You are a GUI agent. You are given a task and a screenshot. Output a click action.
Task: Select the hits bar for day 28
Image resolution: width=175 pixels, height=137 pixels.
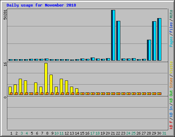click(x=149, y=50)
